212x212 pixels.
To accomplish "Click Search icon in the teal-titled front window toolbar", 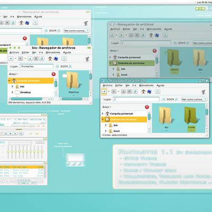I will click(157, 91).
